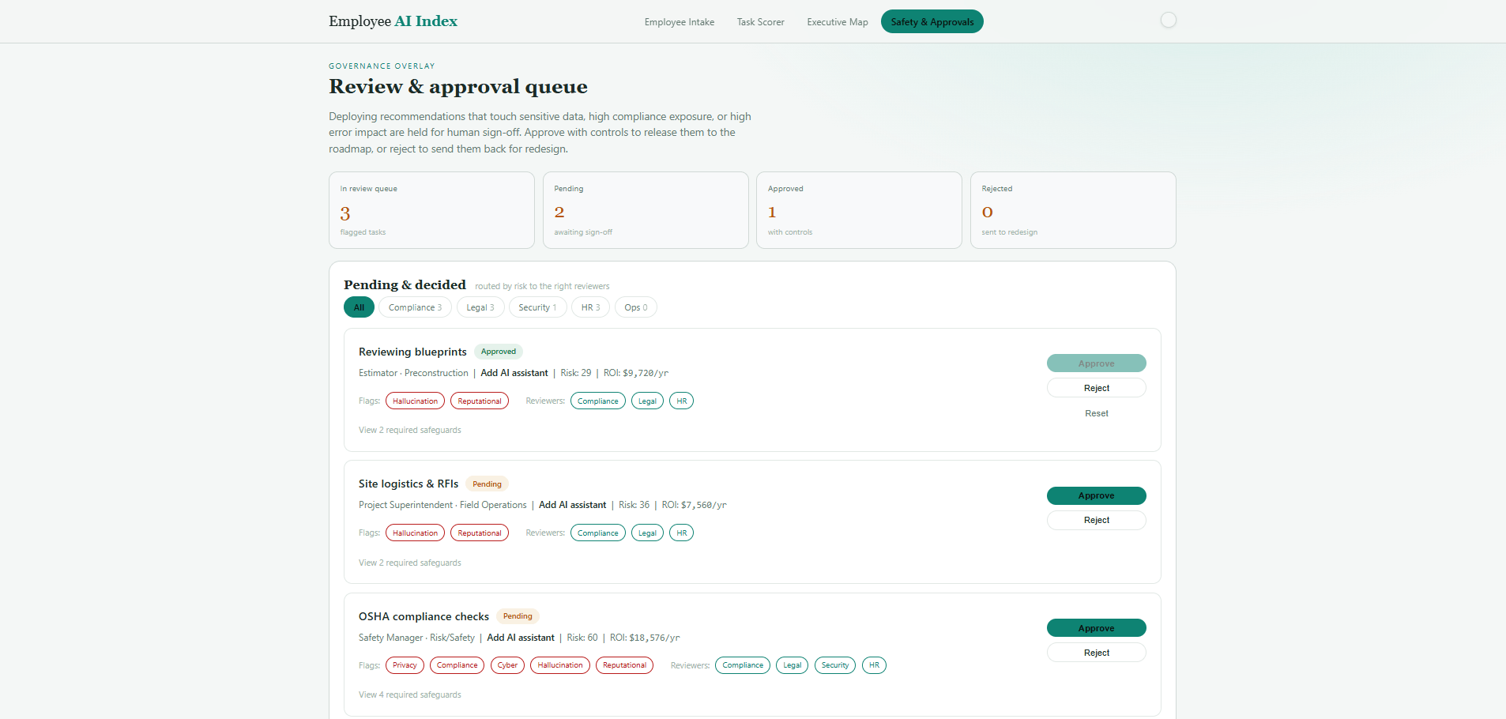Click the Review & approval queue heading
The image size is (1506, 719).
coord(458,86)
